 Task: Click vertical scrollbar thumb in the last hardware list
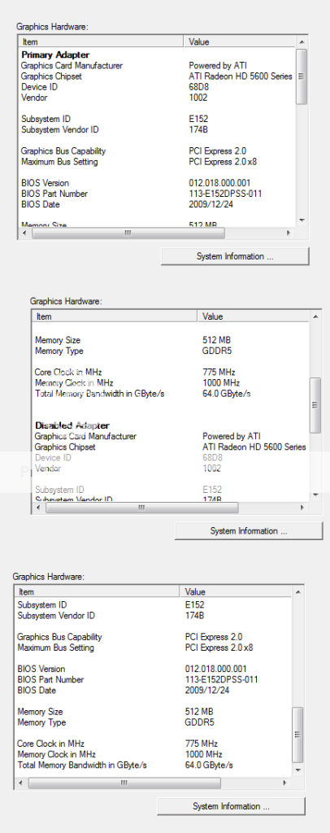[x=297, y=735]
